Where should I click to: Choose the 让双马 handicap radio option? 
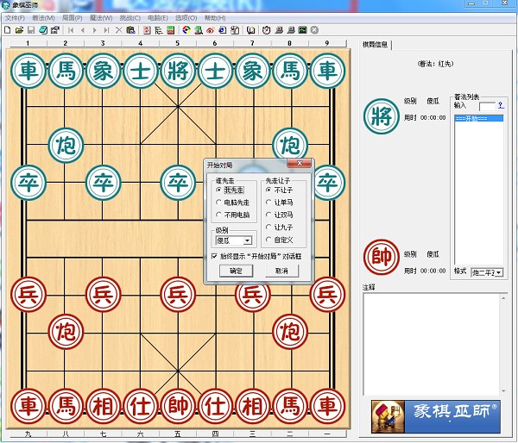click(270, 214)
